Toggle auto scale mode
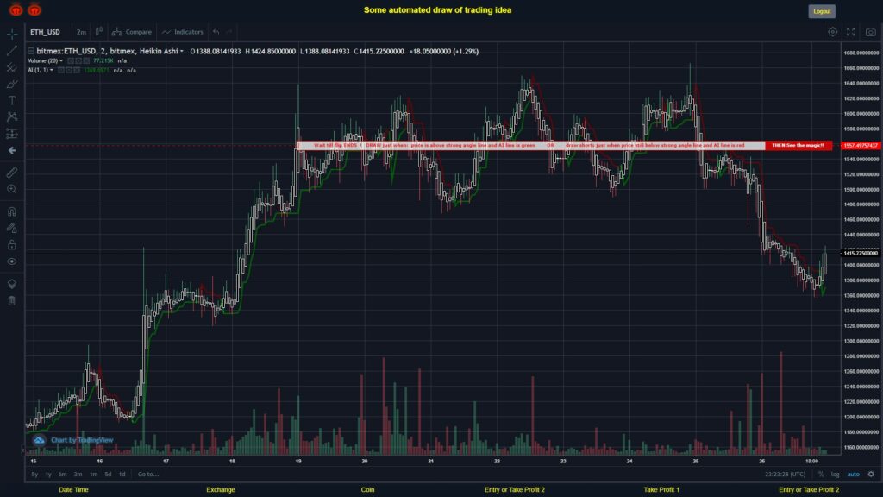883x497 pixels. (x=854, y=475)
